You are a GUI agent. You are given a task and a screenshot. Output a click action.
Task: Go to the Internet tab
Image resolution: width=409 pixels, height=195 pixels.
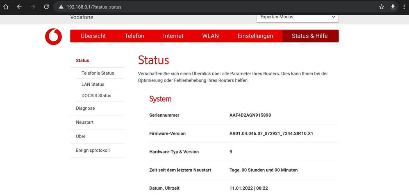[173, 36]
